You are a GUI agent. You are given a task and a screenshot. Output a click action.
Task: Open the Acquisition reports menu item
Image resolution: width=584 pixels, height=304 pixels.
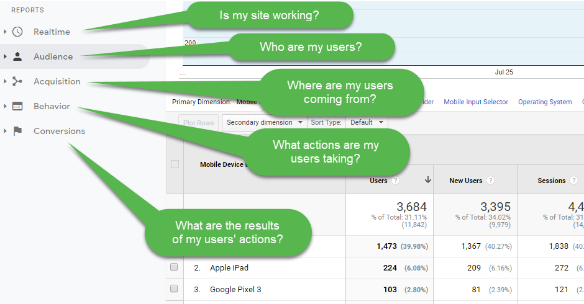pos(57,81)
